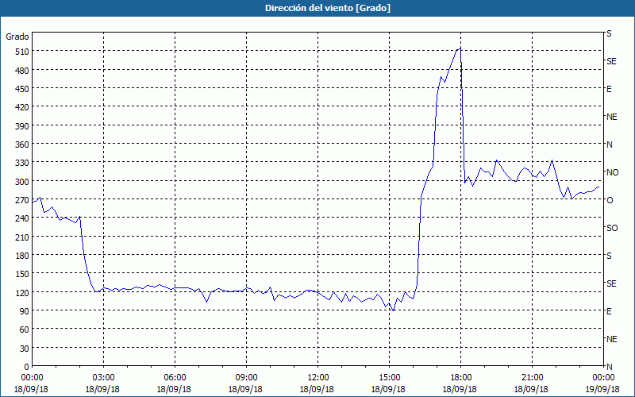Click the 'SE' compass label beside 480
Image resolution: width=635 pixels, height=397 pixels.
click(611, 61)
